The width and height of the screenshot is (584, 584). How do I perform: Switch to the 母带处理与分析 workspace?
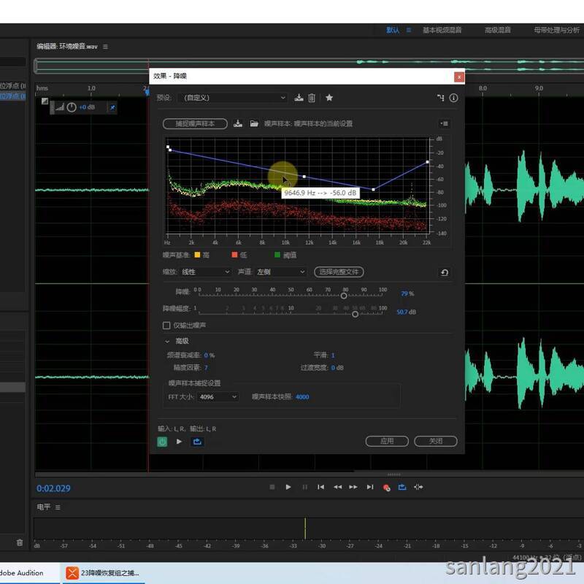click(x=556, y=30)
